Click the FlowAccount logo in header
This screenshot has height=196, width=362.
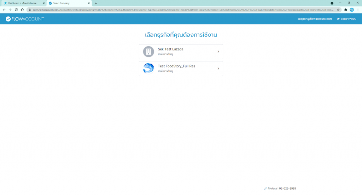point(25,19)
